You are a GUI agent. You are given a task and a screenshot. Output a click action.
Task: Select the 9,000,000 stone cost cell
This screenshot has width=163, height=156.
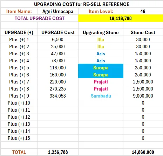pyautogui.click(x=143, y=96)
